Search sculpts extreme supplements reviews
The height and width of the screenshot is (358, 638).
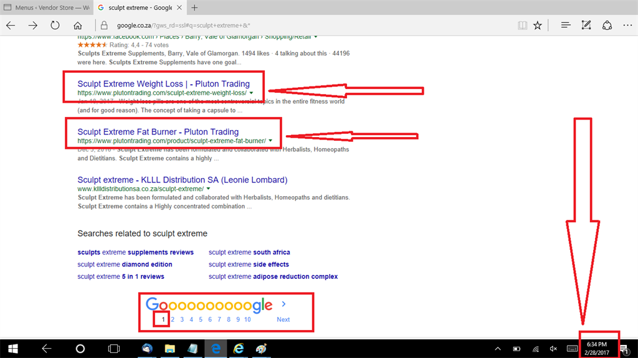tap(135, 252)
